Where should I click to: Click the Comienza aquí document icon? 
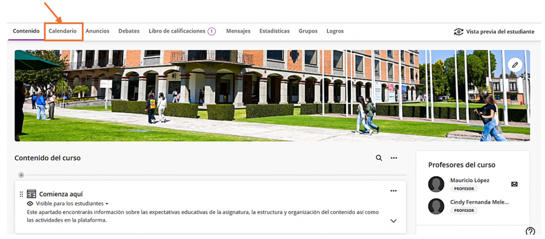click(x=31, y=194)
